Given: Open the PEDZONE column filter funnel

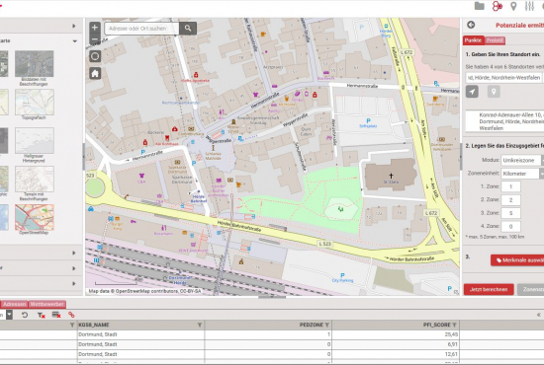Looking at the screenshot, I should (326, 325).
